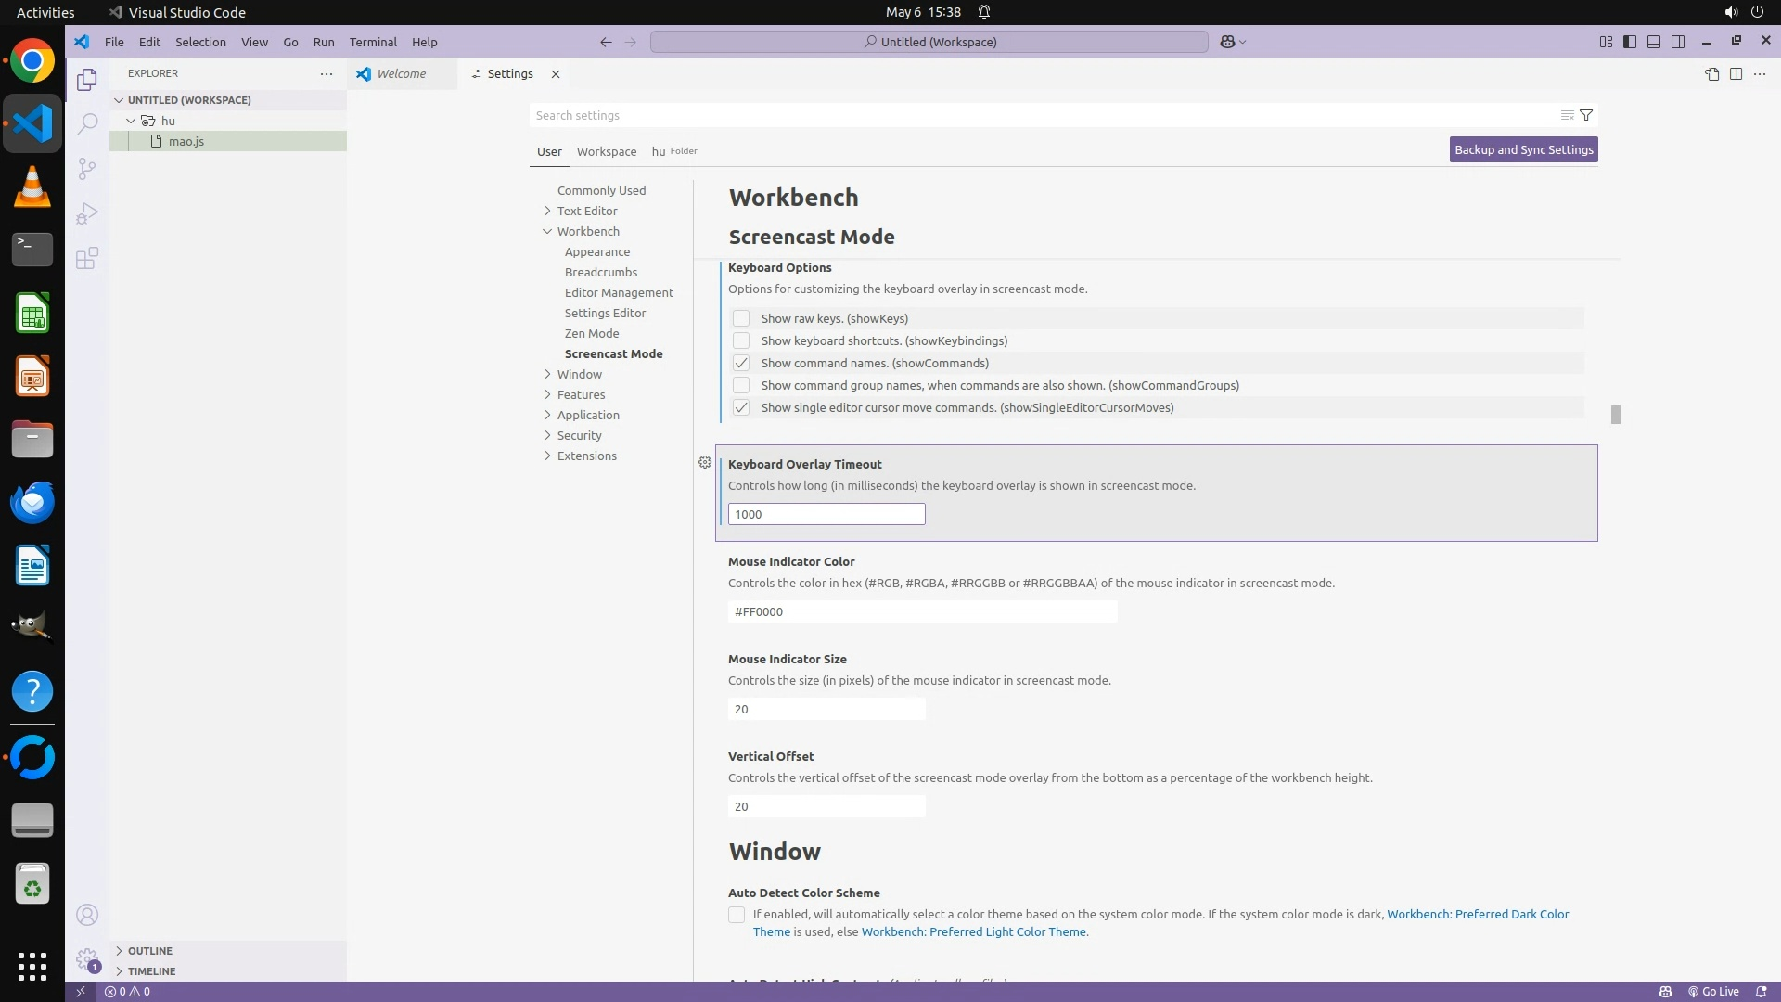Open Settings JSON file icon

coord(1711,74)
